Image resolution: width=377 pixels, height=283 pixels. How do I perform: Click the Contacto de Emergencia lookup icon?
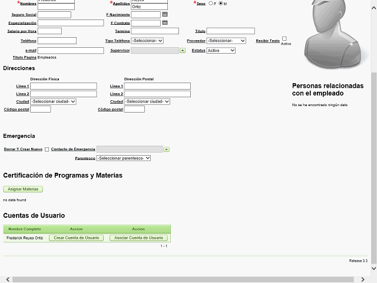(166, 149)
